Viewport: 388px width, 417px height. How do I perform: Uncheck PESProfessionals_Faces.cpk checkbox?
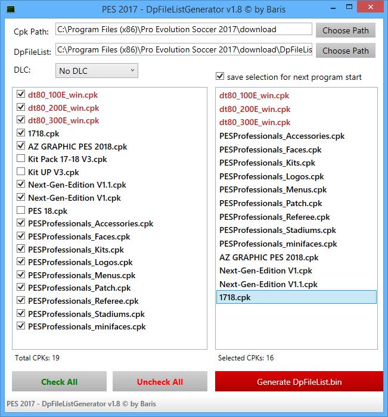[21, 236]
